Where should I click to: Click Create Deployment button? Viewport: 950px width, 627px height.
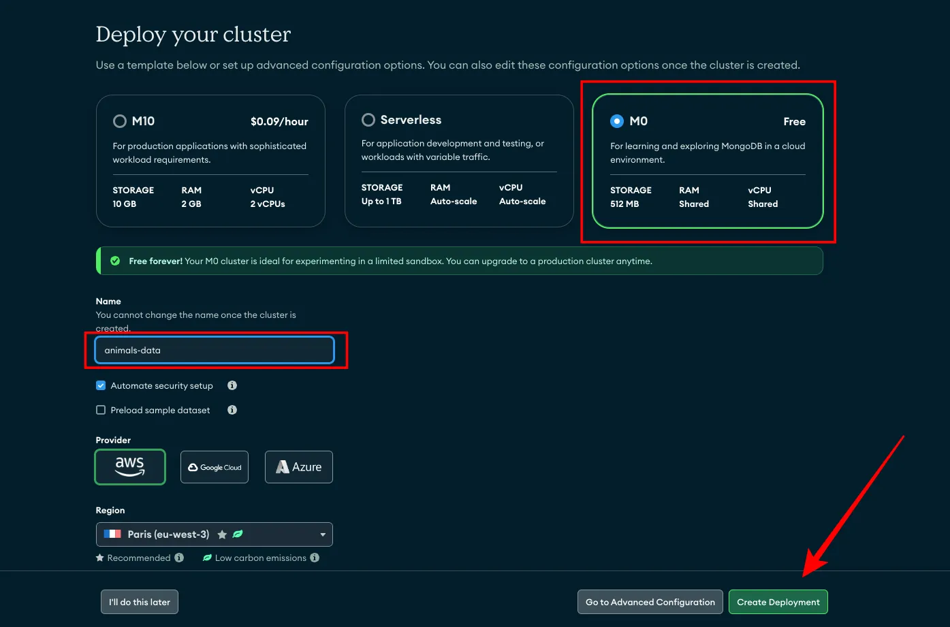coord(778,602)
